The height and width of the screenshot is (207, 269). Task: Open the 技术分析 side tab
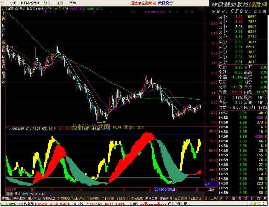coord(3,30)
